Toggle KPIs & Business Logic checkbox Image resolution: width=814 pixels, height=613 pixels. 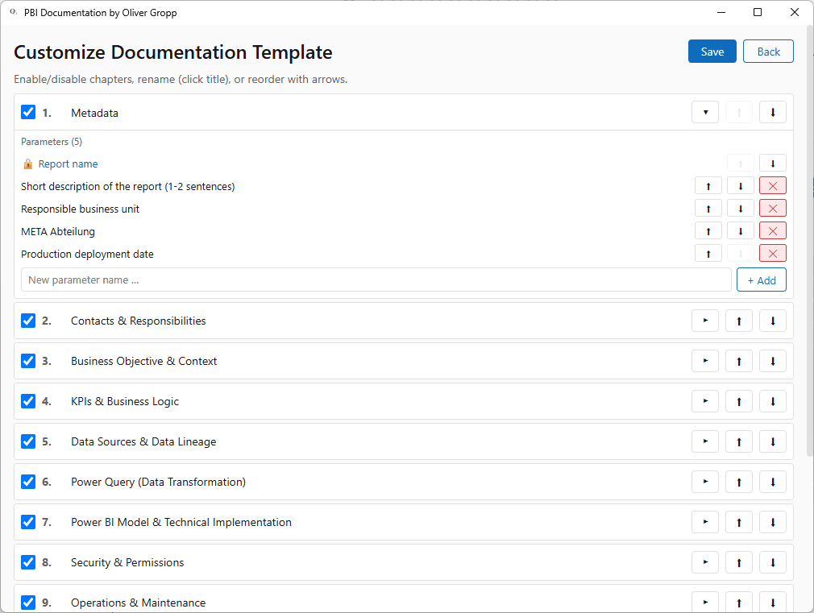[x=28, y=401]
